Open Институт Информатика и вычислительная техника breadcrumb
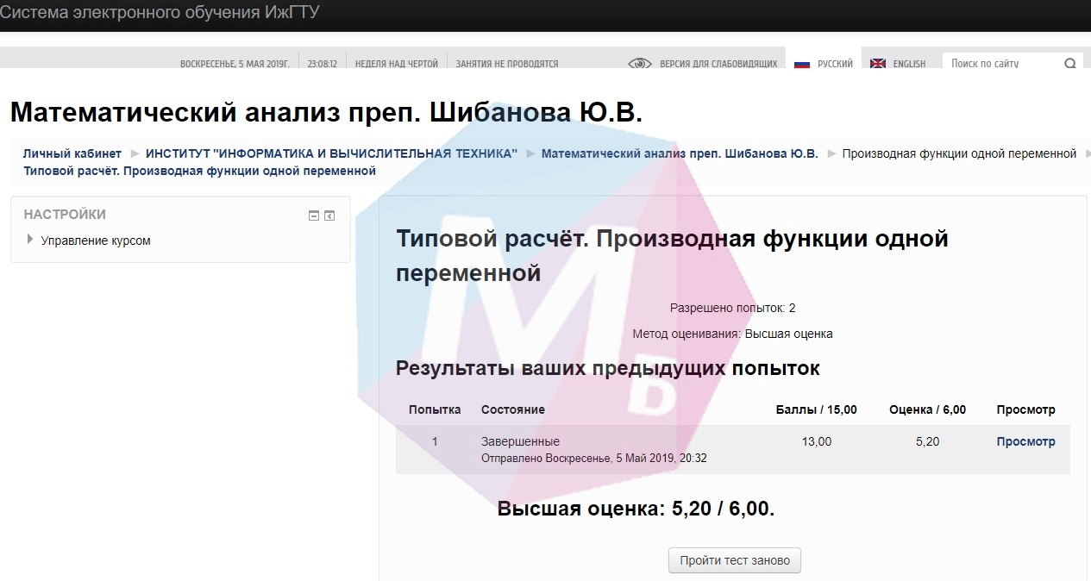The image size is (1091, 581). (331, 153)
